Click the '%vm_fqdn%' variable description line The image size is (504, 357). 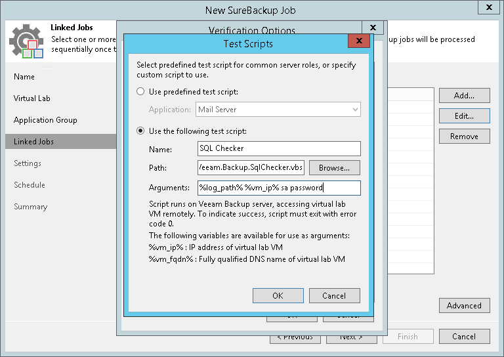247,259
